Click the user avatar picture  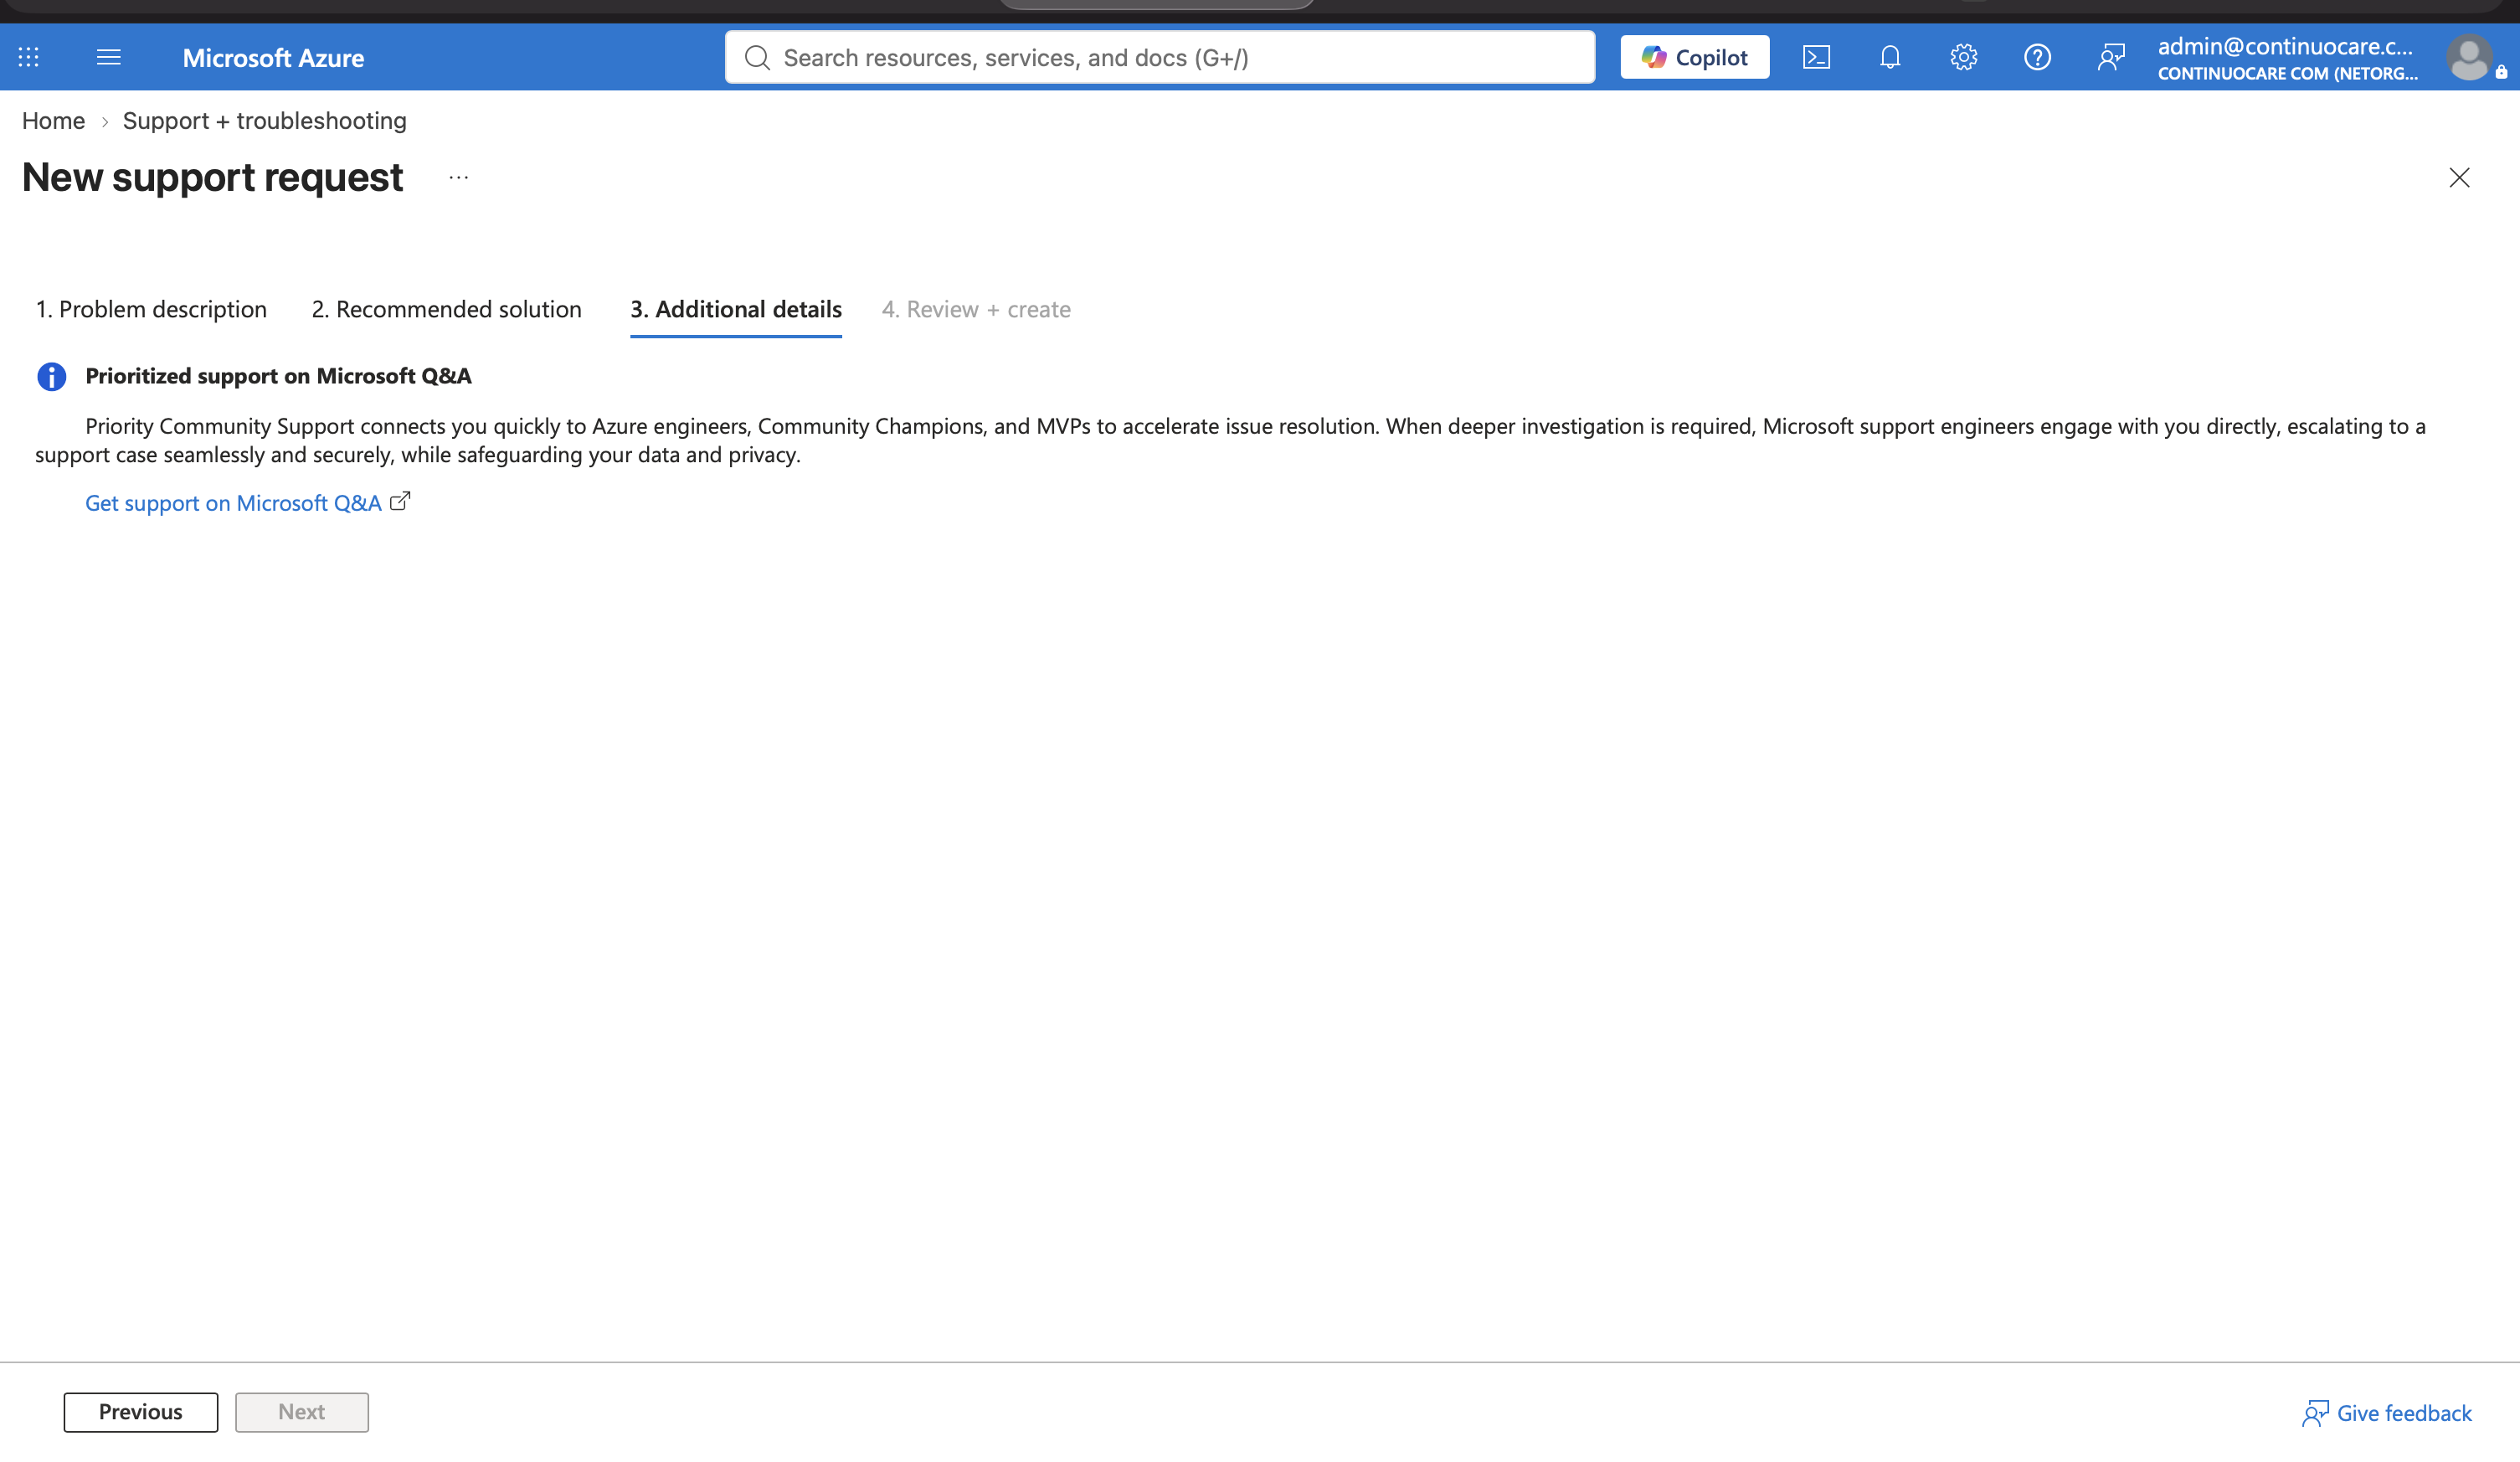(x=2469, y=57)
